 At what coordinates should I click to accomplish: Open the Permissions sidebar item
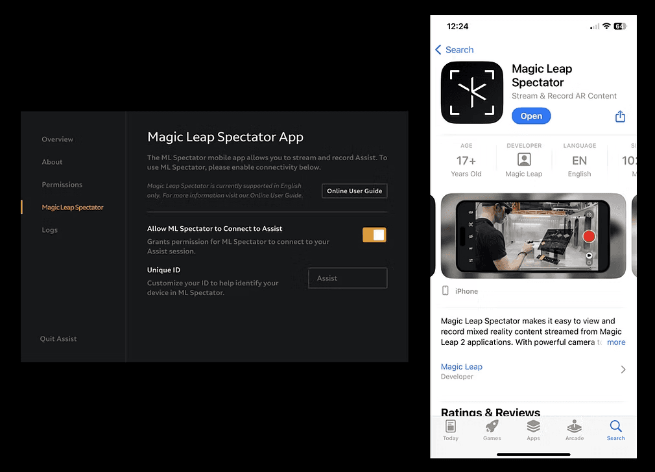62,185
